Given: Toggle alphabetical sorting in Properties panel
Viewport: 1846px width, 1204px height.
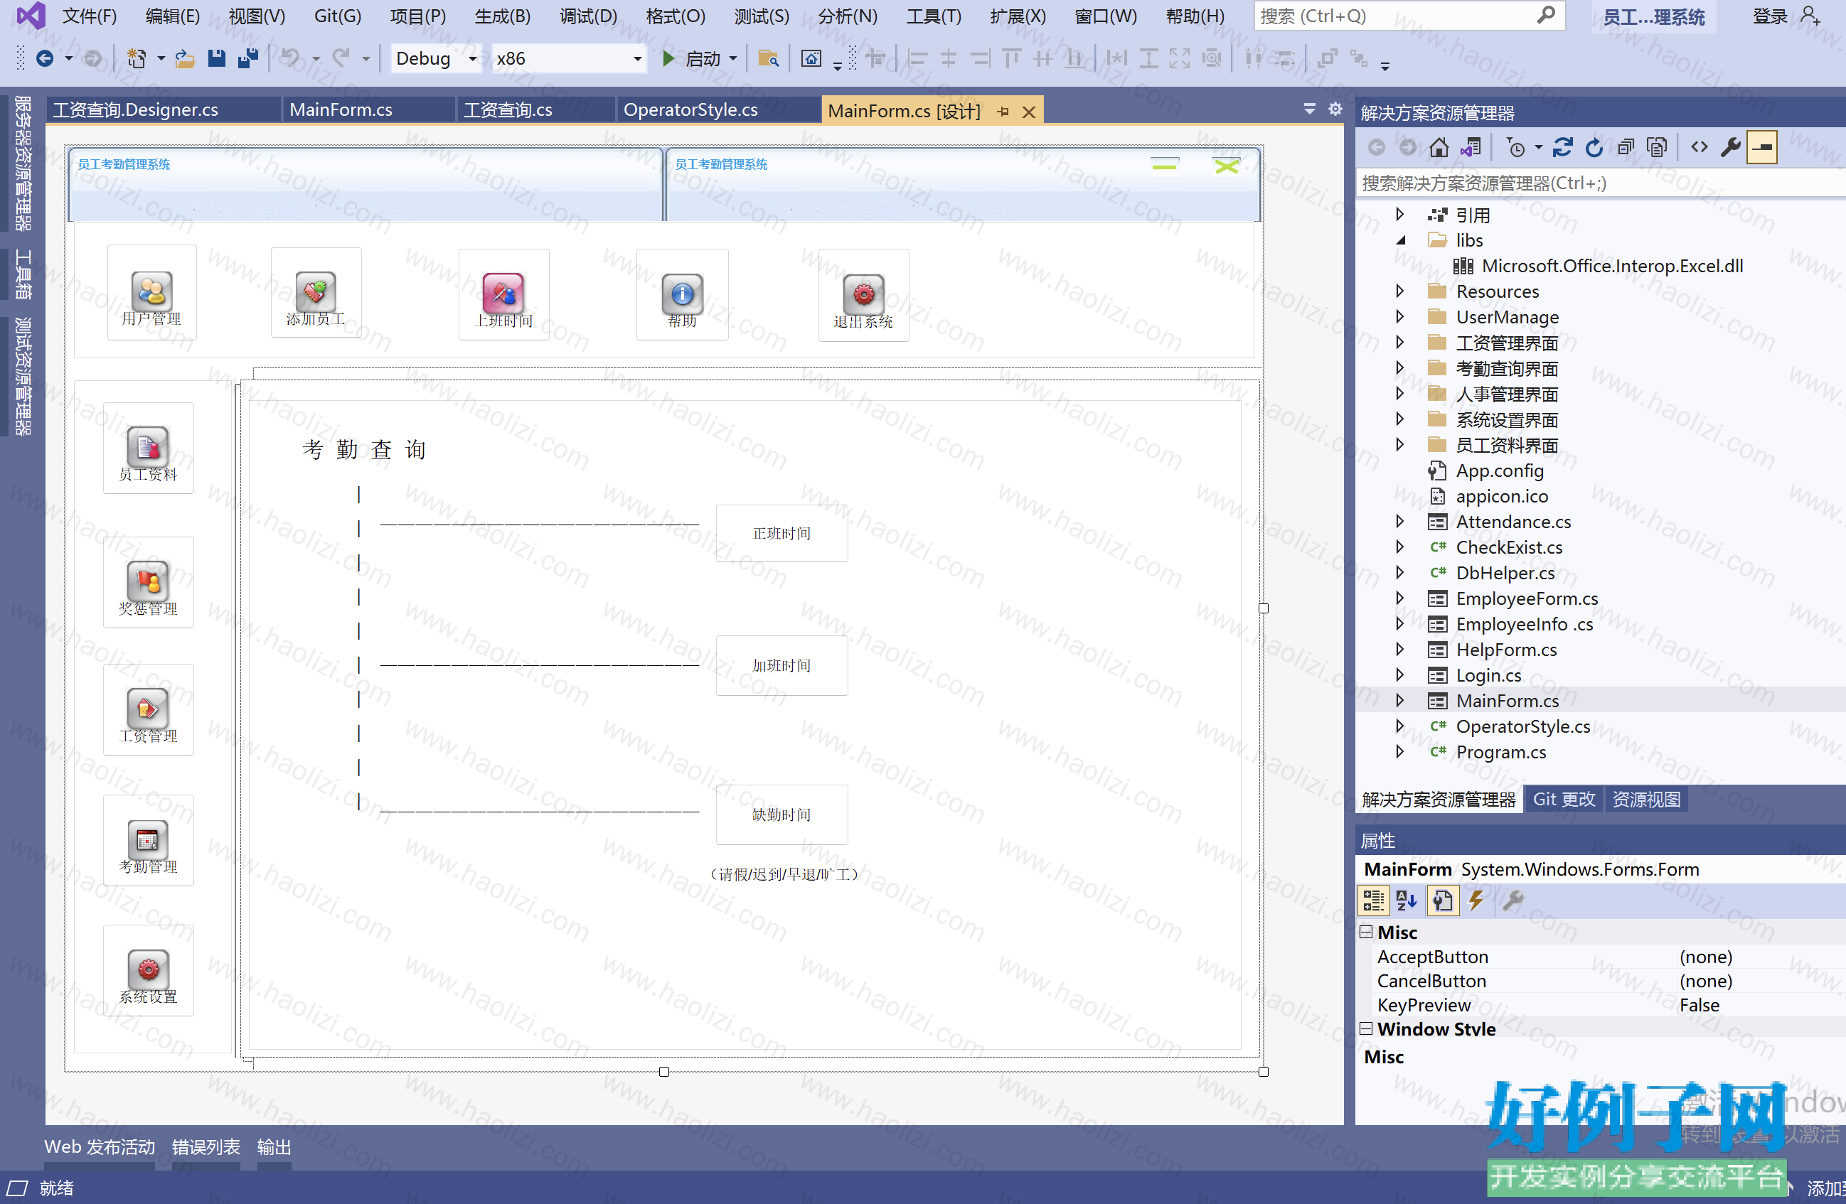Looking at the screenshot, I should pos(1407,901).
